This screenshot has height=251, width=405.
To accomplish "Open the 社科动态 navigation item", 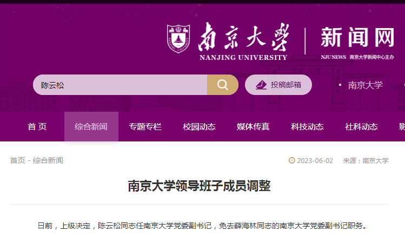I will click(x=361, y=127).
